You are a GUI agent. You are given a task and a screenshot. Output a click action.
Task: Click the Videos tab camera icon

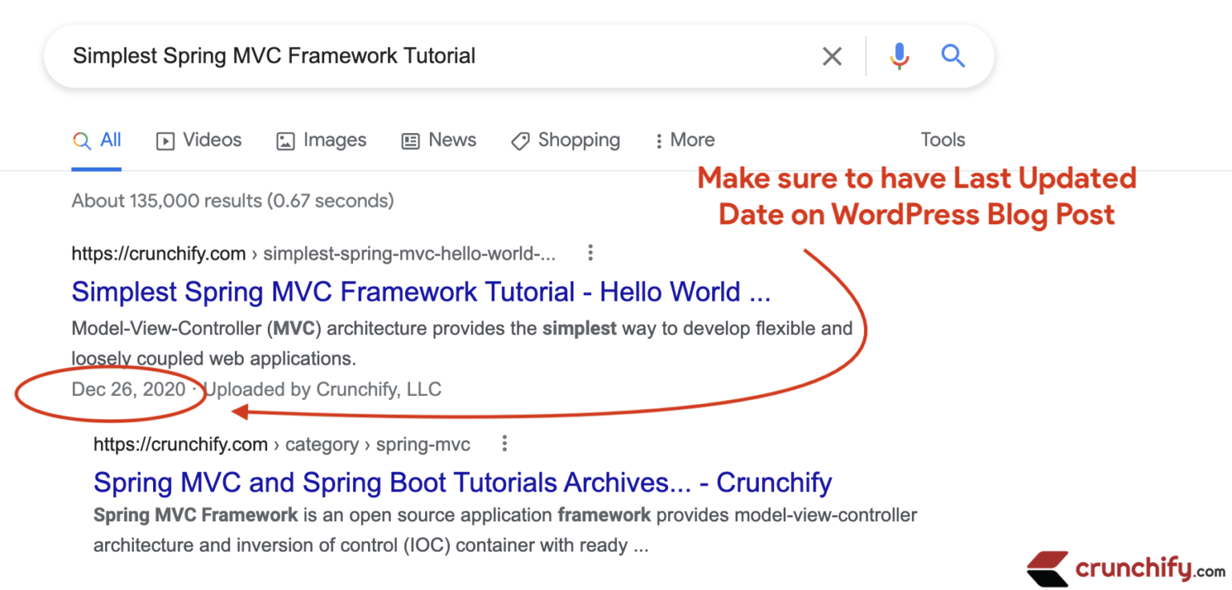pyautogui.click(x=164, y=140)
